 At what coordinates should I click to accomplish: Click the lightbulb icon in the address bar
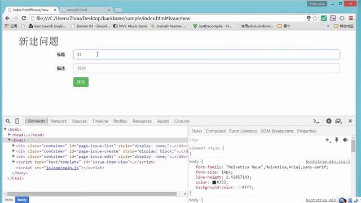click(309, 18)
